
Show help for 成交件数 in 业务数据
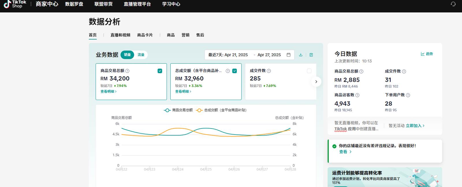pos(269,71)
